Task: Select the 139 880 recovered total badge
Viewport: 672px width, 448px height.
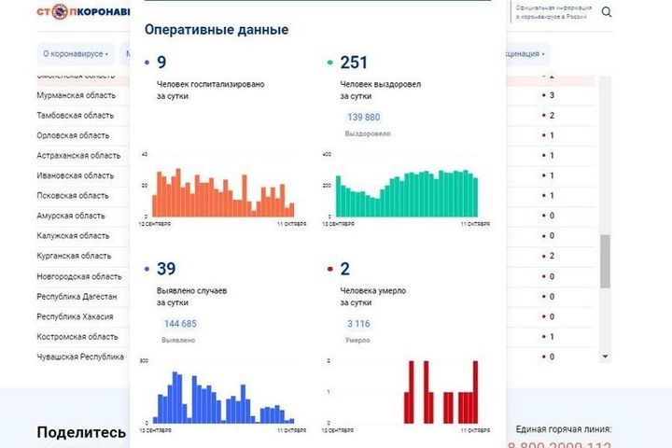Action: click(x=363, y=117)
